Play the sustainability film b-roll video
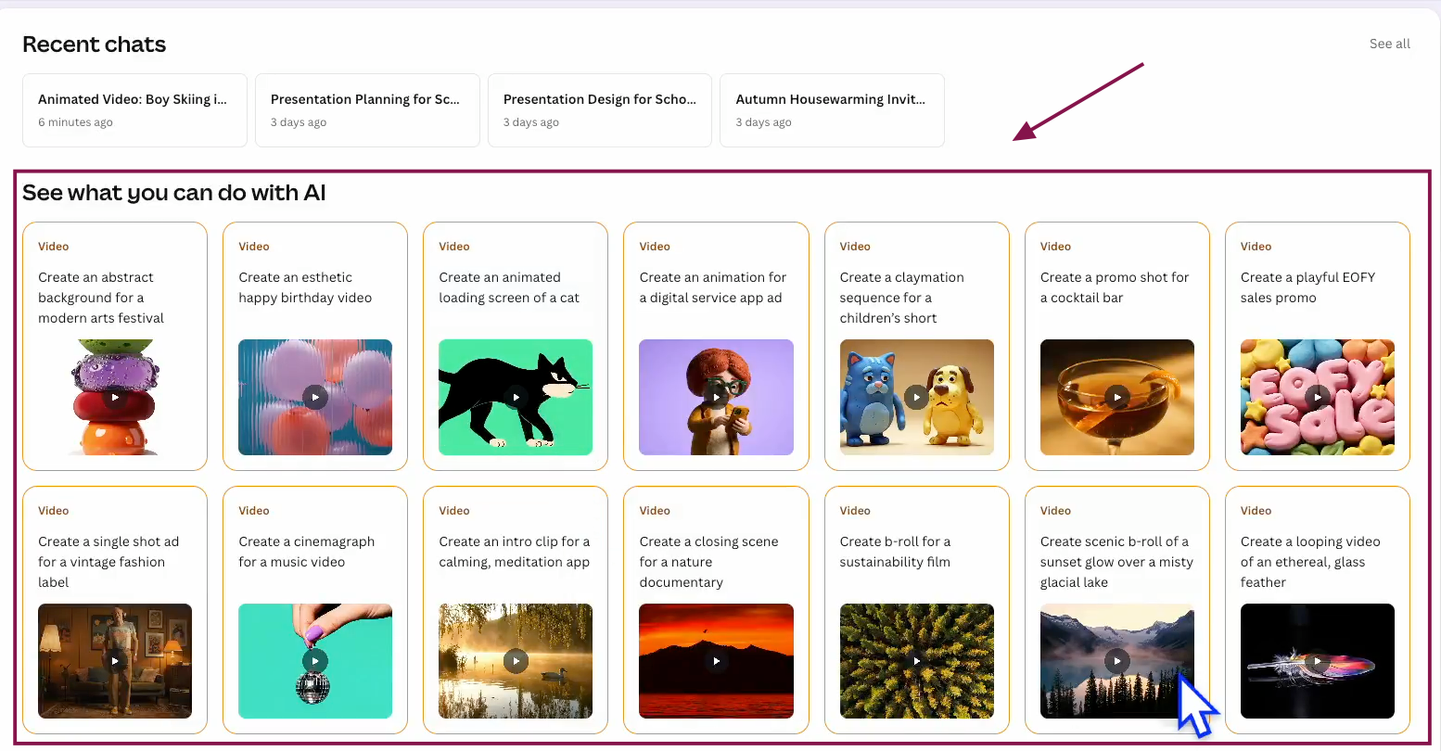 (916, 661)
